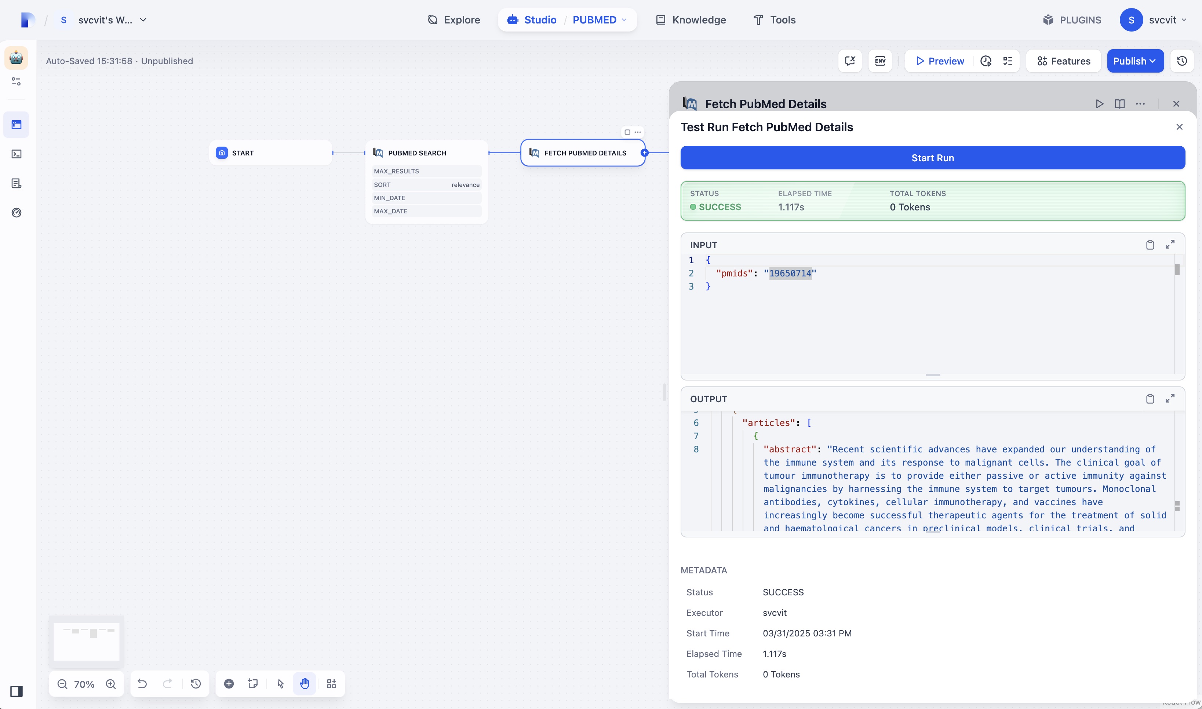
Task: Expand the OUTPUT panel to fullscreen
Action: coord(1170,398)
